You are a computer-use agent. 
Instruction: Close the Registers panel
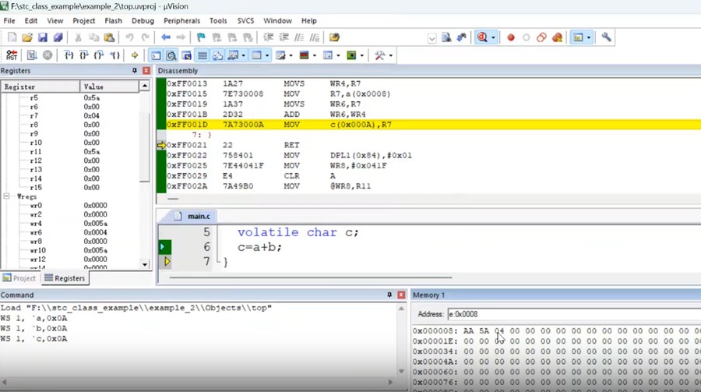point(146,71)
